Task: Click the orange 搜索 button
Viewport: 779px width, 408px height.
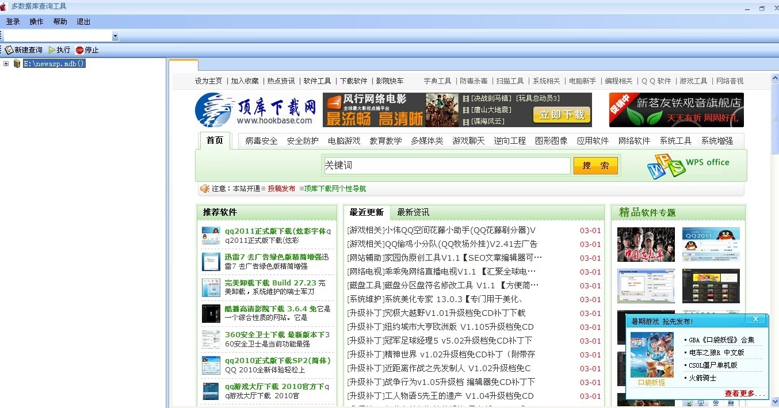Action: [595, 166]
